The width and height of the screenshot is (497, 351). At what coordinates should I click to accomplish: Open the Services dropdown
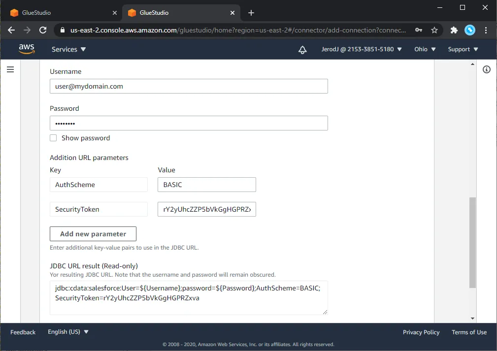point(68,49)
